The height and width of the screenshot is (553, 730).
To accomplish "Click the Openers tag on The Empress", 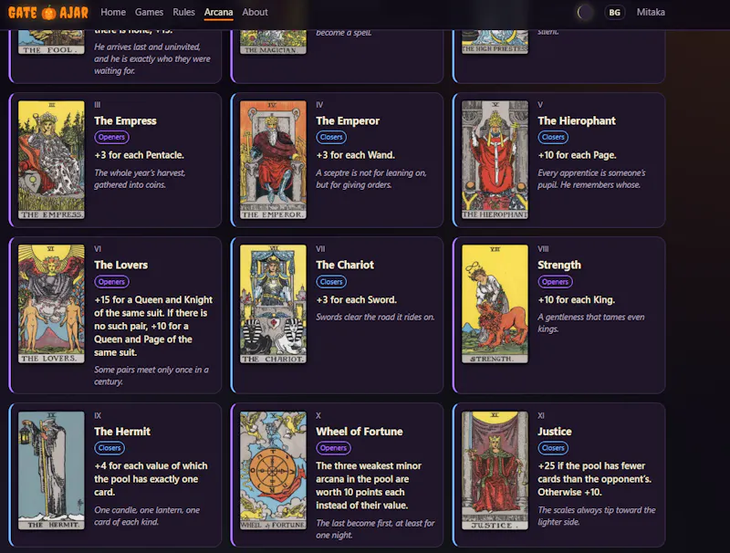I will [x=111, y=137].
